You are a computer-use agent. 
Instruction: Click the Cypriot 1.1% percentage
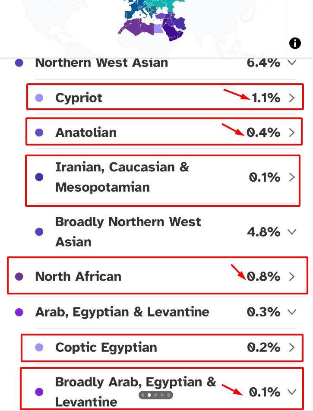[266, 98]
